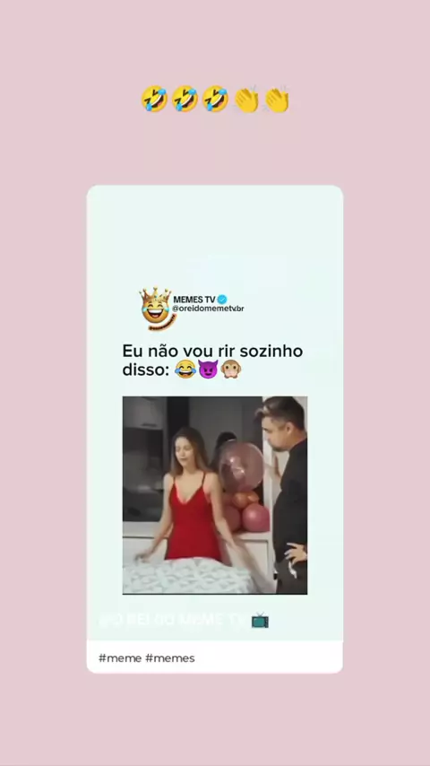Tap the faded O REI DO MEME TV watermark

click(x=173, y=621)
